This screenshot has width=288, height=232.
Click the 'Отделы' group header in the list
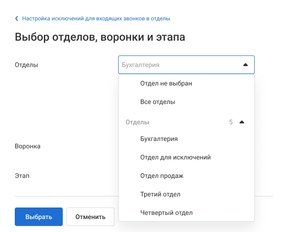pyautogui.click(x=138, y=122)
